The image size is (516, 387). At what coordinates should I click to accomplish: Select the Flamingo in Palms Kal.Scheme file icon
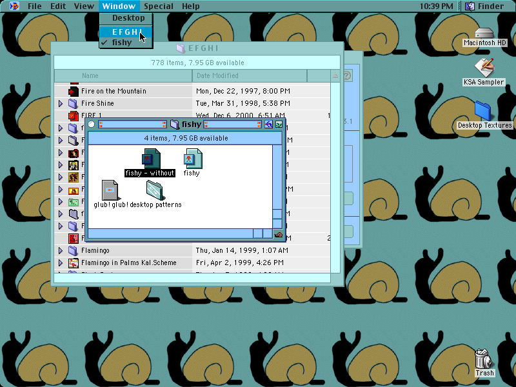pyautogui.click(x=74, y=263)
